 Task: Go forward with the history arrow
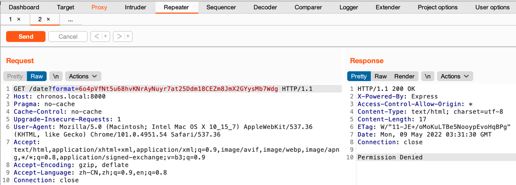[x=119, y=36]
